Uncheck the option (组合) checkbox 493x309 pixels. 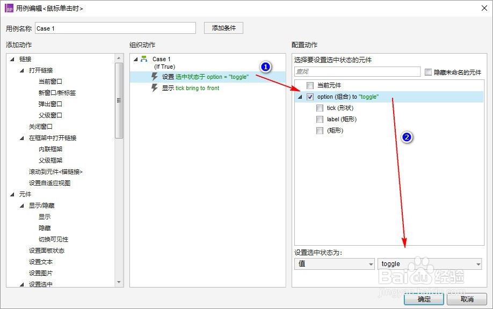(310, 97)
